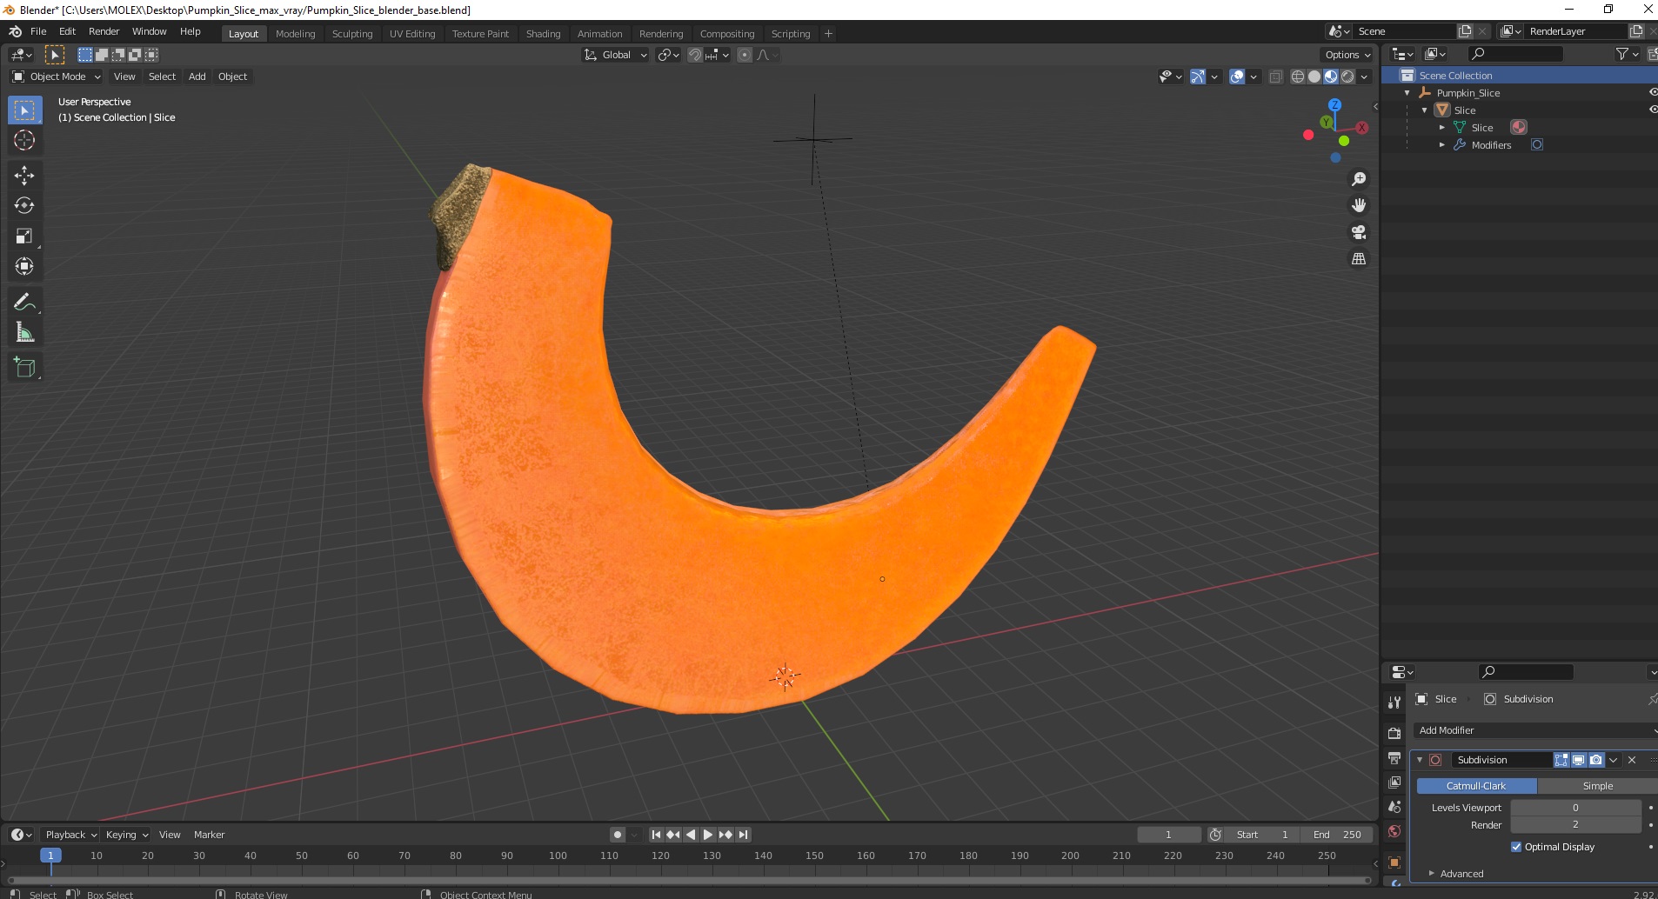The width and height of the screenshot is (1658, 899).
Task: Select the Catmull-Clark subdivision type
Action: click(1476, 786)
